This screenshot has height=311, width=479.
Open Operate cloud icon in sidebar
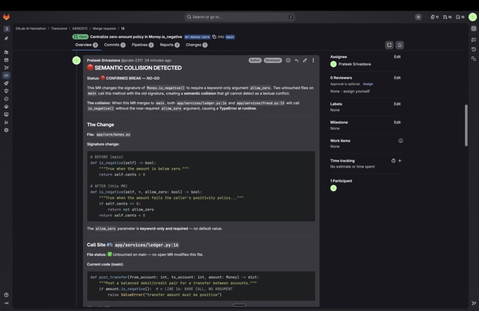pos(6,107)
